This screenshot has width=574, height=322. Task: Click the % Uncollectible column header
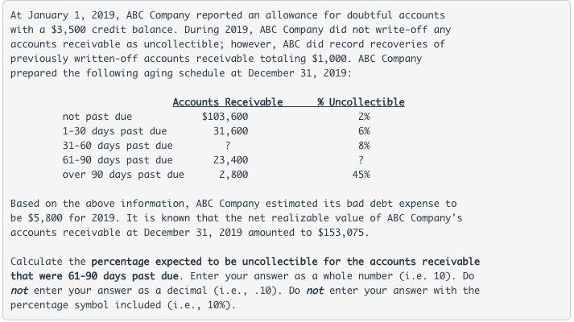tap(361, 101)
